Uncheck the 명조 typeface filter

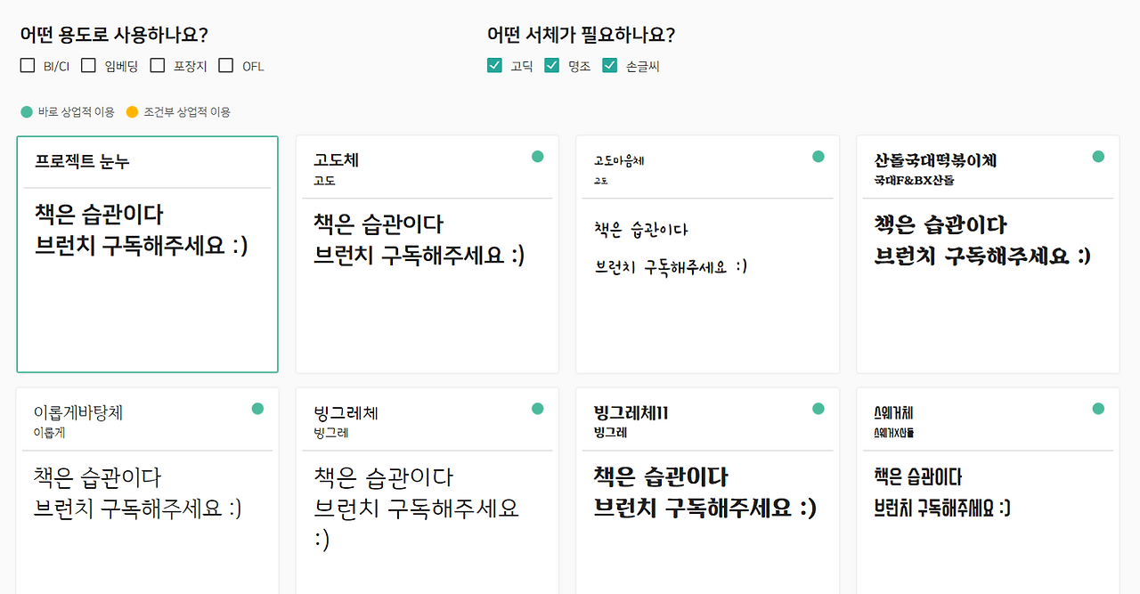pos(552,65)
